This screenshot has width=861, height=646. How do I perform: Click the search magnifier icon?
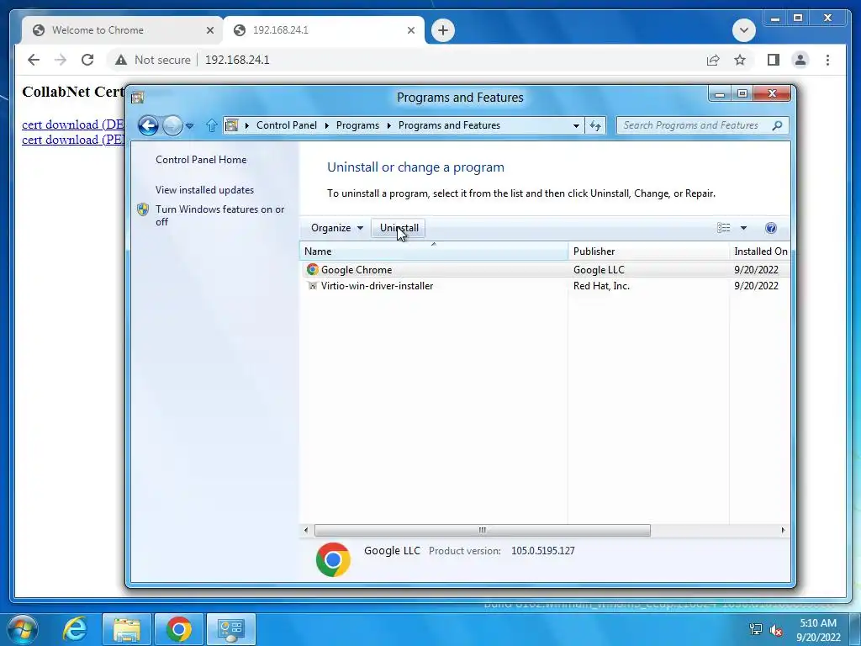click(x=777, y=125)
